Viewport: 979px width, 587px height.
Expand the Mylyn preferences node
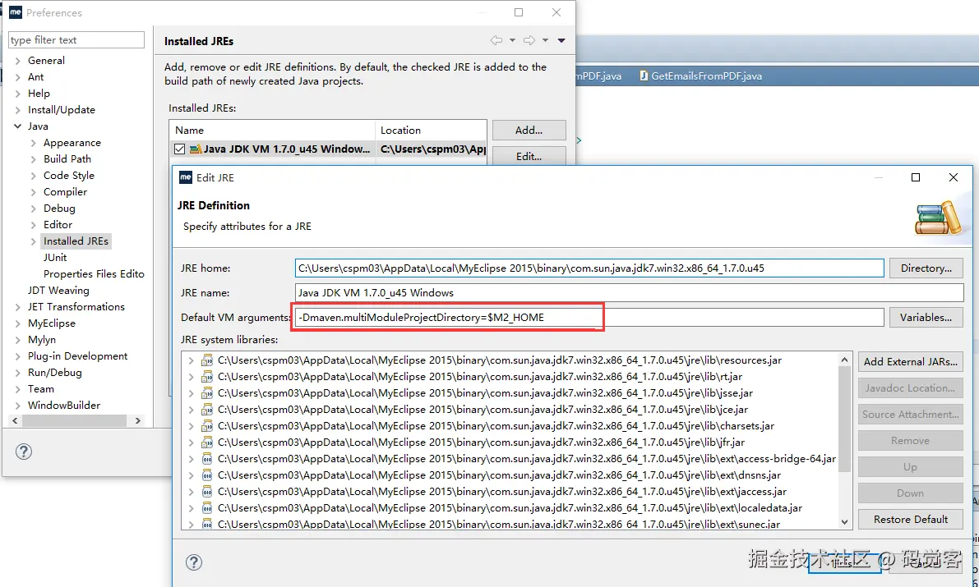coord(17,339)
